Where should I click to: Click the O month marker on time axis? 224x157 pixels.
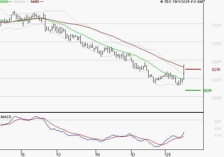(59, 155)
